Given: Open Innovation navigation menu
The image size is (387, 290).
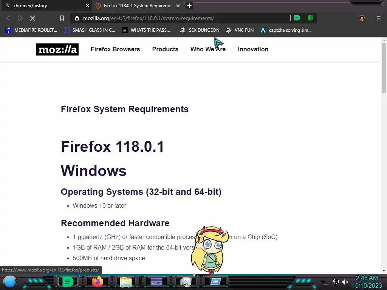Looking at the screenshot, I should 253,49.
